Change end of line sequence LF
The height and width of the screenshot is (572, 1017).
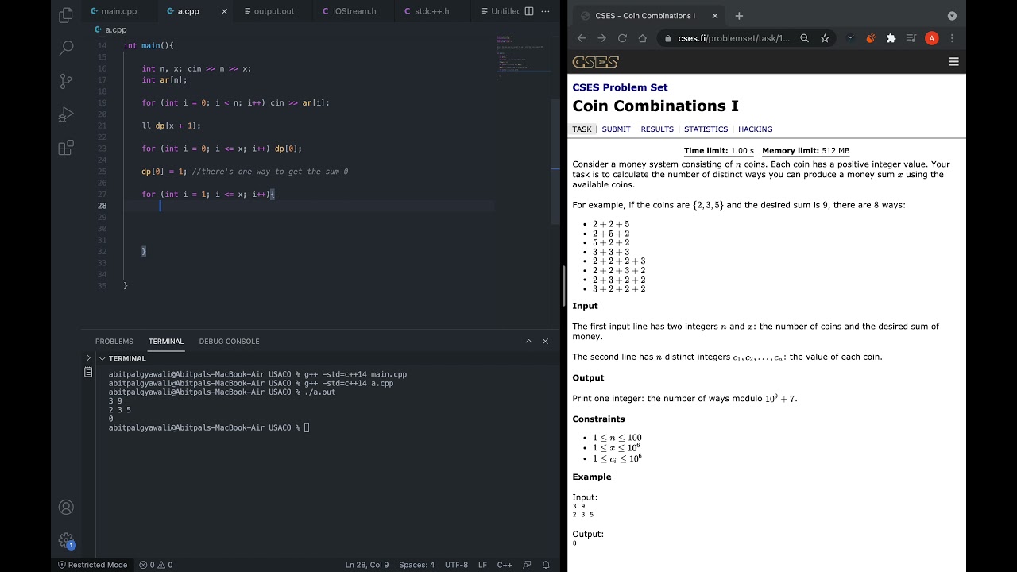click(x=482, y=565)
